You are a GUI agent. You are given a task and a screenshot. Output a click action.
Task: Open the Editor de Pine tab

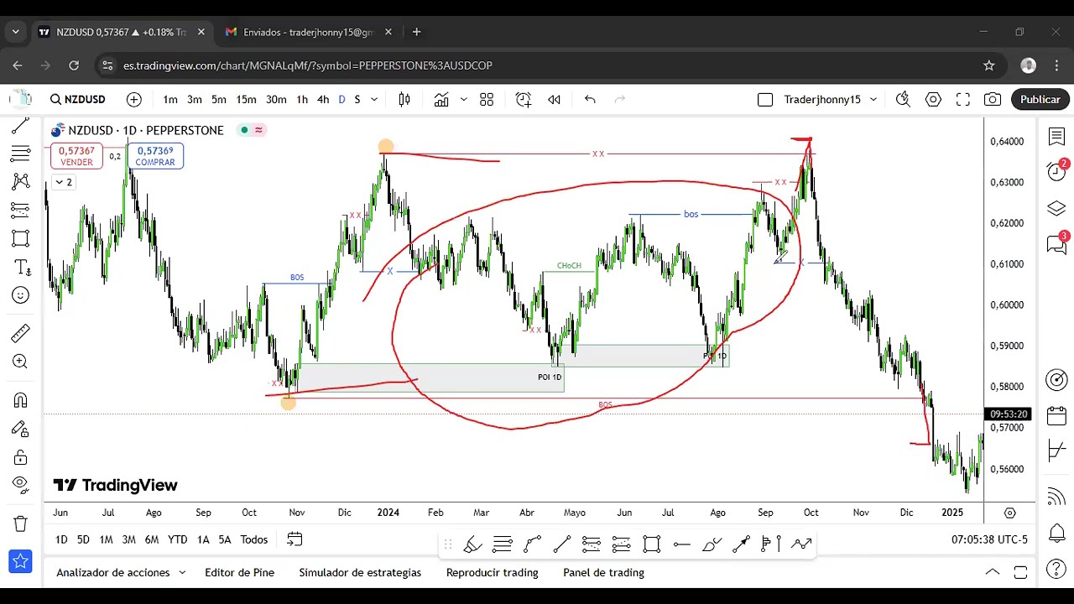click(239, 573)
